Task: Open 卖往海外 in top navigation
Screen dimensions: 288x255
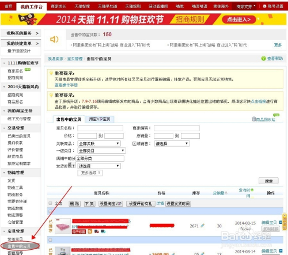Action: point(221,6)
